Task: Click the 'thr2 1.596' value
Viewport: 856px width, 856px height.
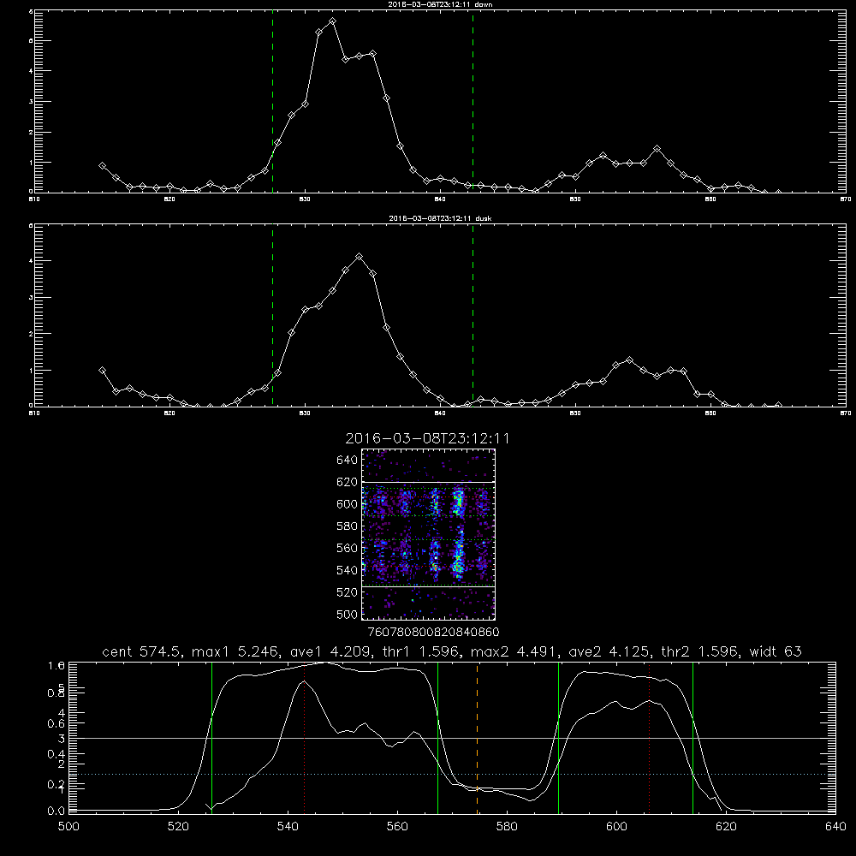Action: pos(700,651)
